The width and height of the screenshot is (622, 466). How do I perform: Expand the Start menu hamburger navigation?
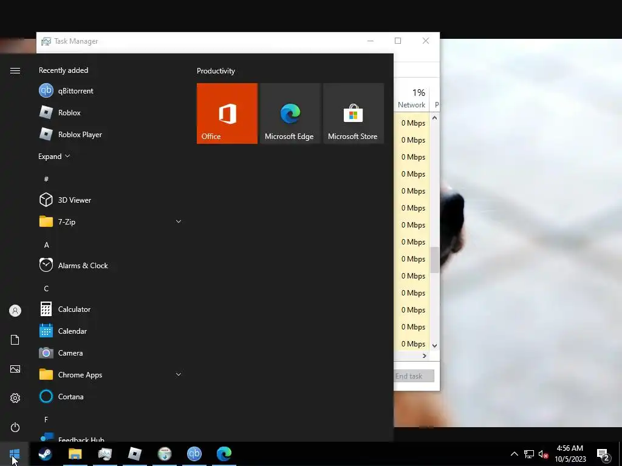[x=15, y=70]
